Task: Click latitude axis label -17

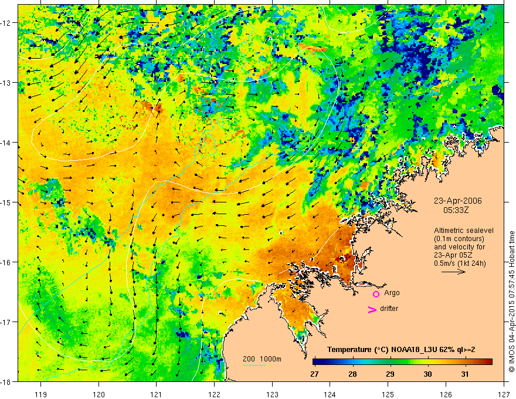Action: pyautogui.click(x=6, y=322)
